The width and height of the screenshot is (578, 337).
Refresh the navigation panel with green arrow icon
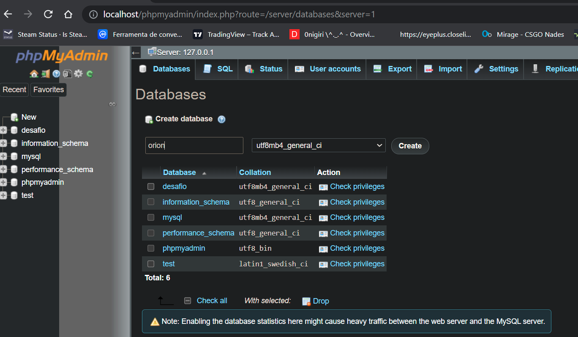[90, 74]
